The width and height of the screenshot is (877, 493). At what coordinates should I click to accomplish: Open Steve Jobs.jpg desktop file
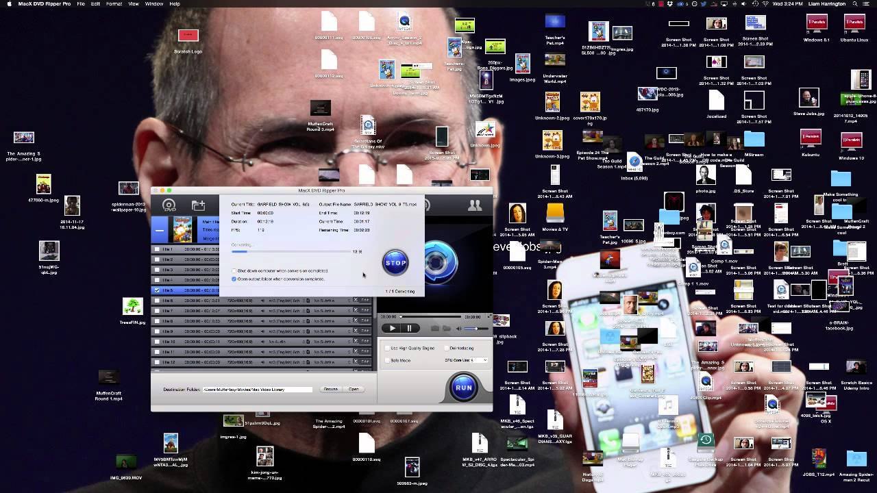[x=809, y=98]
